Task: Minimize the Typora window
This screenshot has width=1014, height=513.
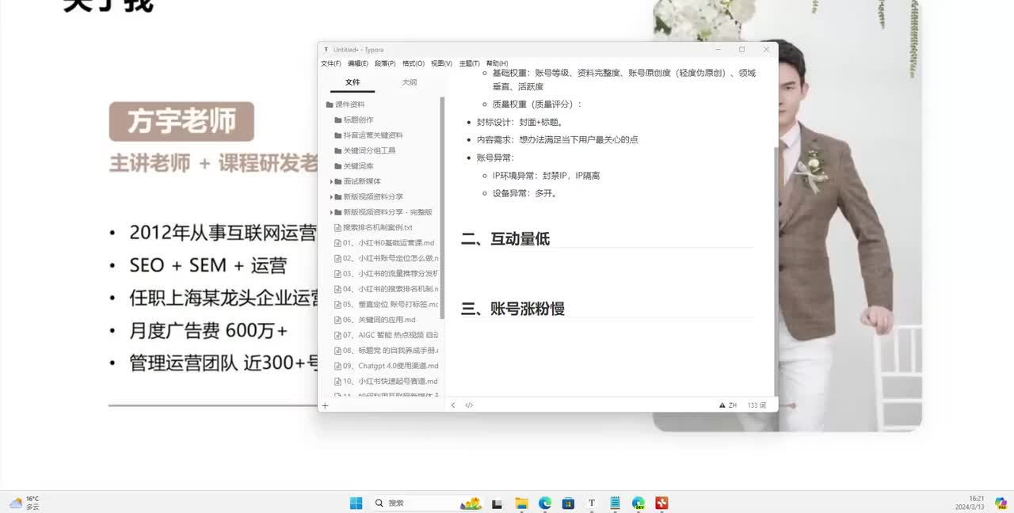Action: click(718, 49)
